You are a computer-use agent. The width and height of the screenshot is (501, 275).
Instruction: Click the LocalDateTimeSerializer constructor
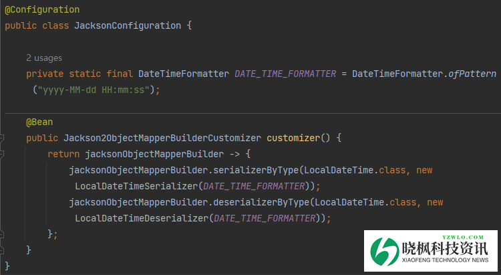136,186
